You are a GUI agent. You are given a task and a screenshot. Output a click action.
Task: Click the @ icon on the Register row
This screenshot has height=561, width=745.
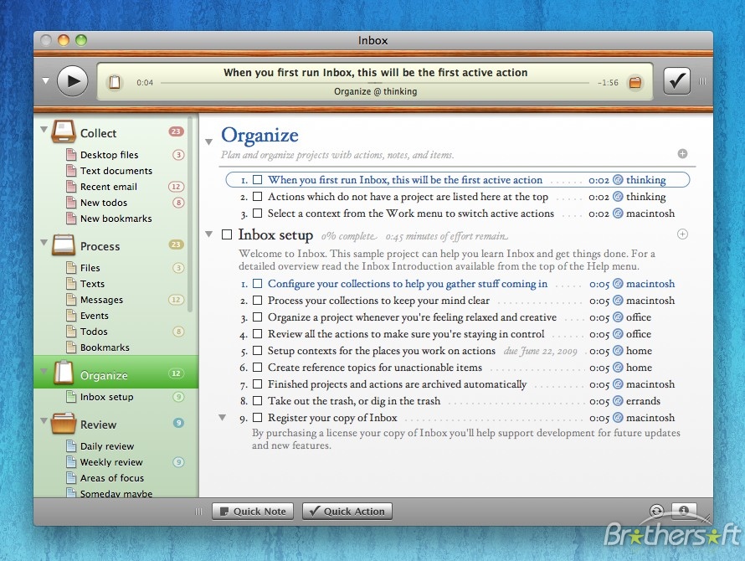coord(618,418)
